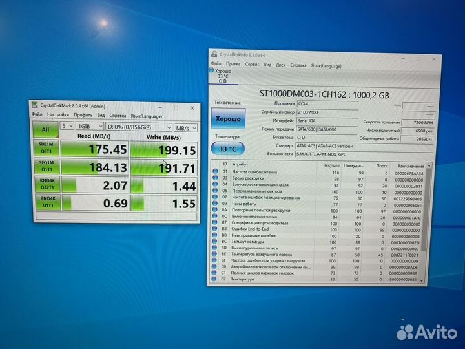Click the scroll up arrow in attribute list
Image resolution: width=465 pixels, height=349 pixels.
click(429, 165)
